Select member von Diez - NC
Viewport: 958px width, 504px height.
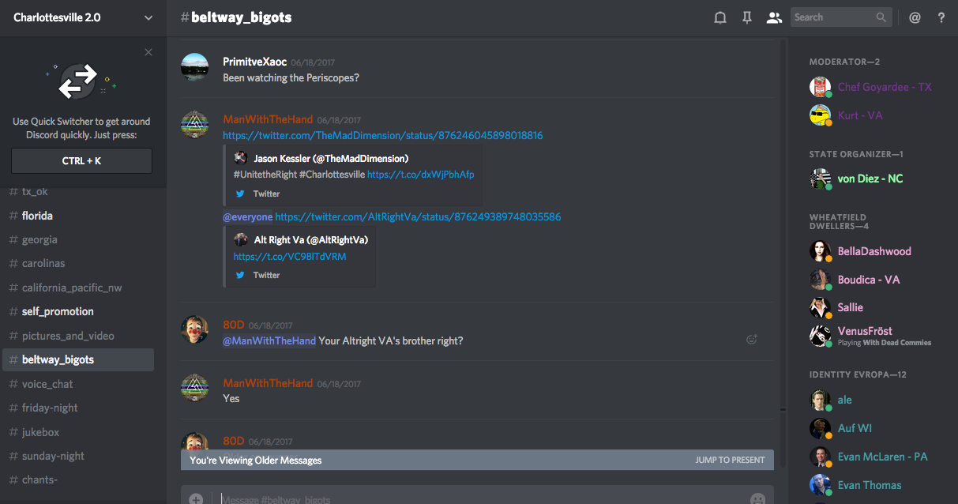[870, 179]
